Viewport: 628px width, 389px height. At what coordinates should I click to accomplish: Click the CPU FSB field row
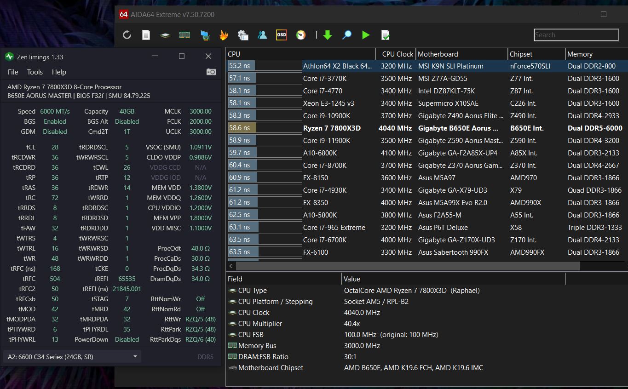tap(427, 335)
